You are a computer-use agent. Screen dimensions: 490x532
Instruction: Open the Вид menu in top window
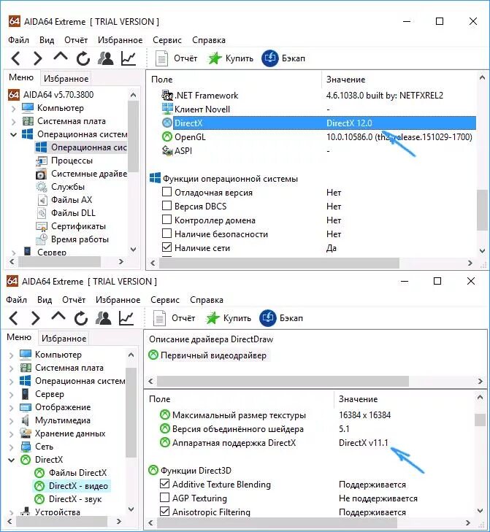click(47, 40)
